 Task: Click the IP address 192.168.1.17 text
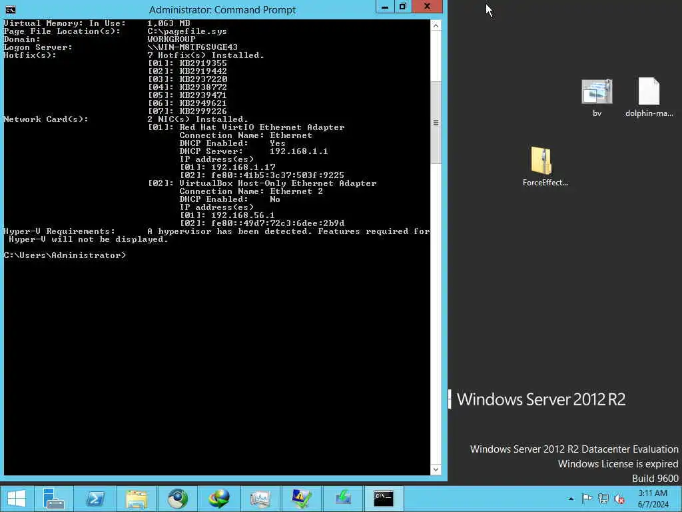243,167
